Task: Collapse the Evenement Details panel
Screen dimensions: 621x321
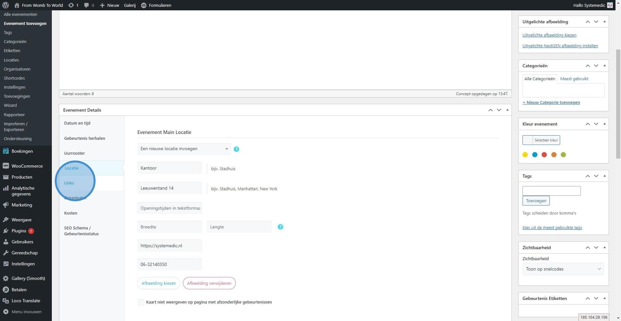Action: (507, 110)
